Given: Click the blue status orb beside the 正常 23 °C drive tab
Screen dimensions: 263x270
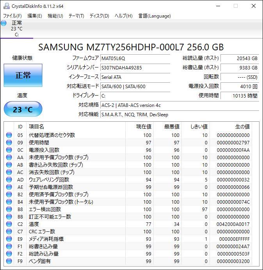Looking at the screenshot, I should 4,23.
